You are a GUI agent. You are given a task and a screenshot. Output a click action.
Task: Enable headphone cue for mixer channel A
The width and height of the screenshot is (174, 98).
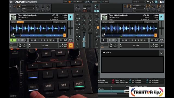77,40
